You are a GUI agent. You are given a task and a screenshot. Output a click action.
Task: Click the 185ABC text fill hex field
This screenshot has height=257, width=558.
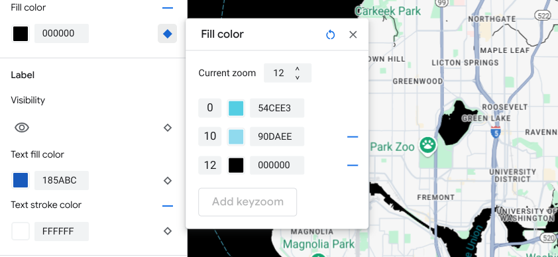click(62, 181)
